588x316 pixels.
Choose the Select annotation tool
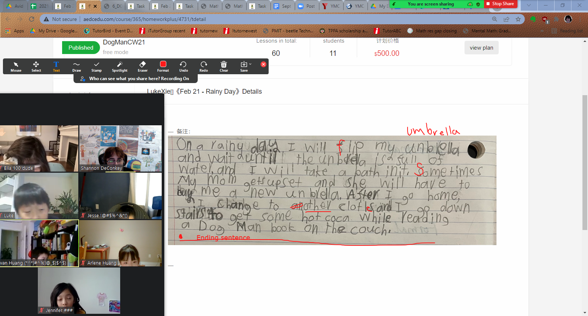point(36,67)
